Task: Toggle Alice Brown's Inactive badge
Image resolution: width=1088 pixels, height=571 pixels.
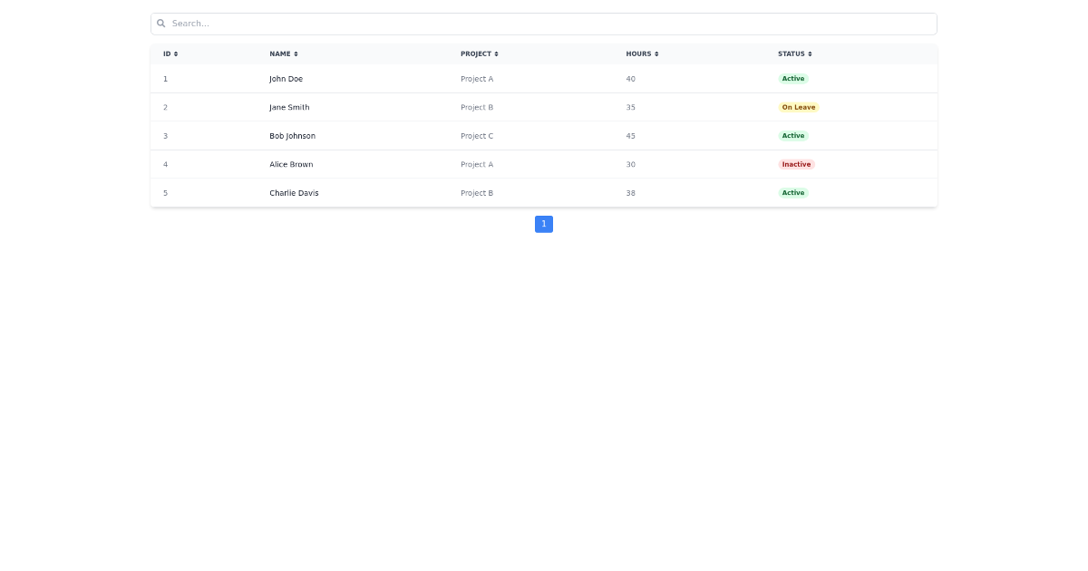Action: click(796, 164)
